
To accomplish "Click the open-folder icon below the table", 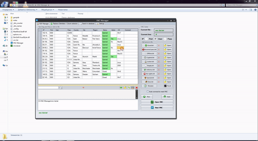I will [x=125, y=87].
